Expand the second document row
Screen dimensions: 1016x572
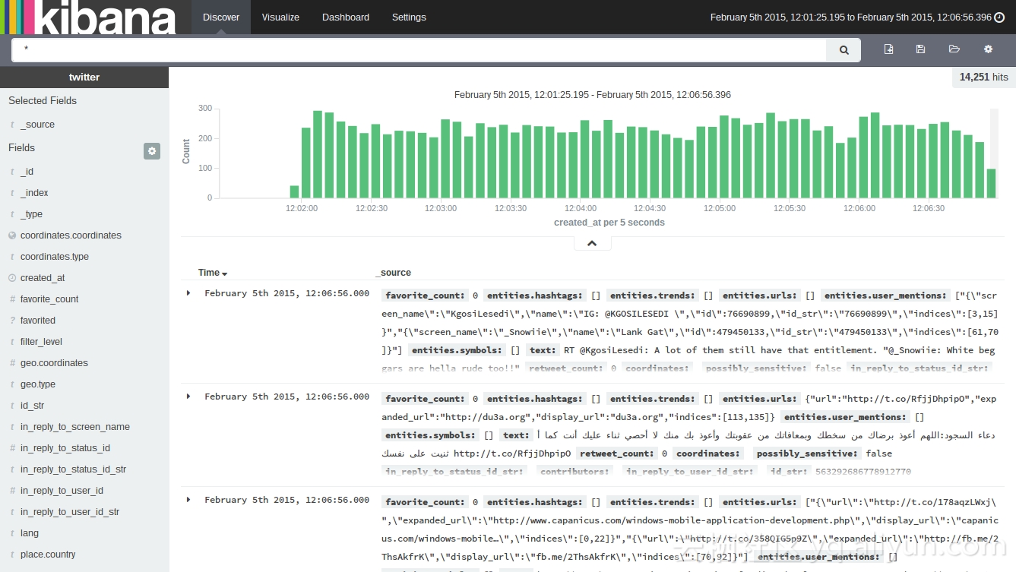pyautogui.click(x=188, y=397)
